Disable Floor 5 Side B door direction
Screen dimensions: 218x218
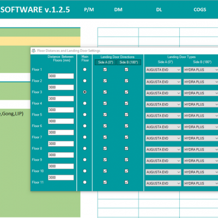tap(126, 114)
